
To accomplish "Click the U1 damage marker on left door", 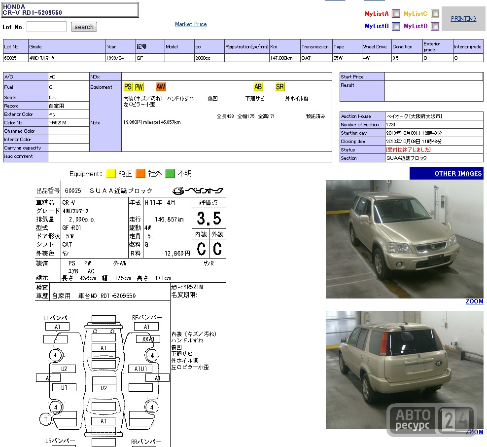I will coord(64,387).
